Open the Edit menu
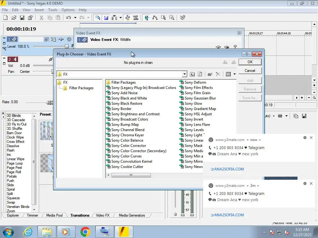Image resolution: width=318 pixels, height=238 pixels. point(15,10)
